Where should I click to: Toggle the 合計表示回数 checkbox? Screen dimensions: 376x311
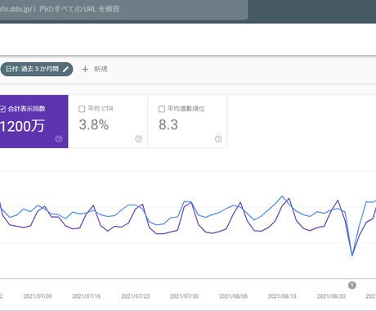(2, 109)
